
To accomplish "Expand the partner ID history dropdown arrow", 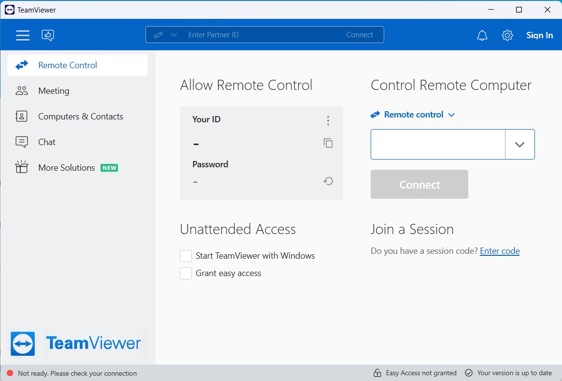I will click(x=519, y=144).
